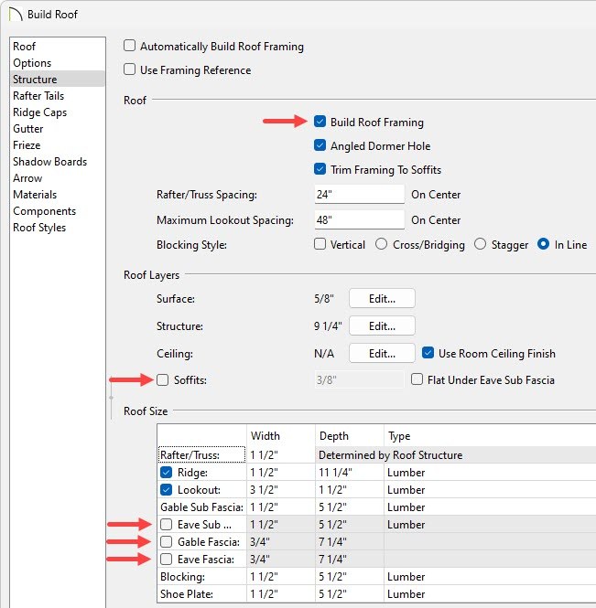Click Blocking type Lumber cell
This screenshot has height=608, width=596.
(490, 577)
